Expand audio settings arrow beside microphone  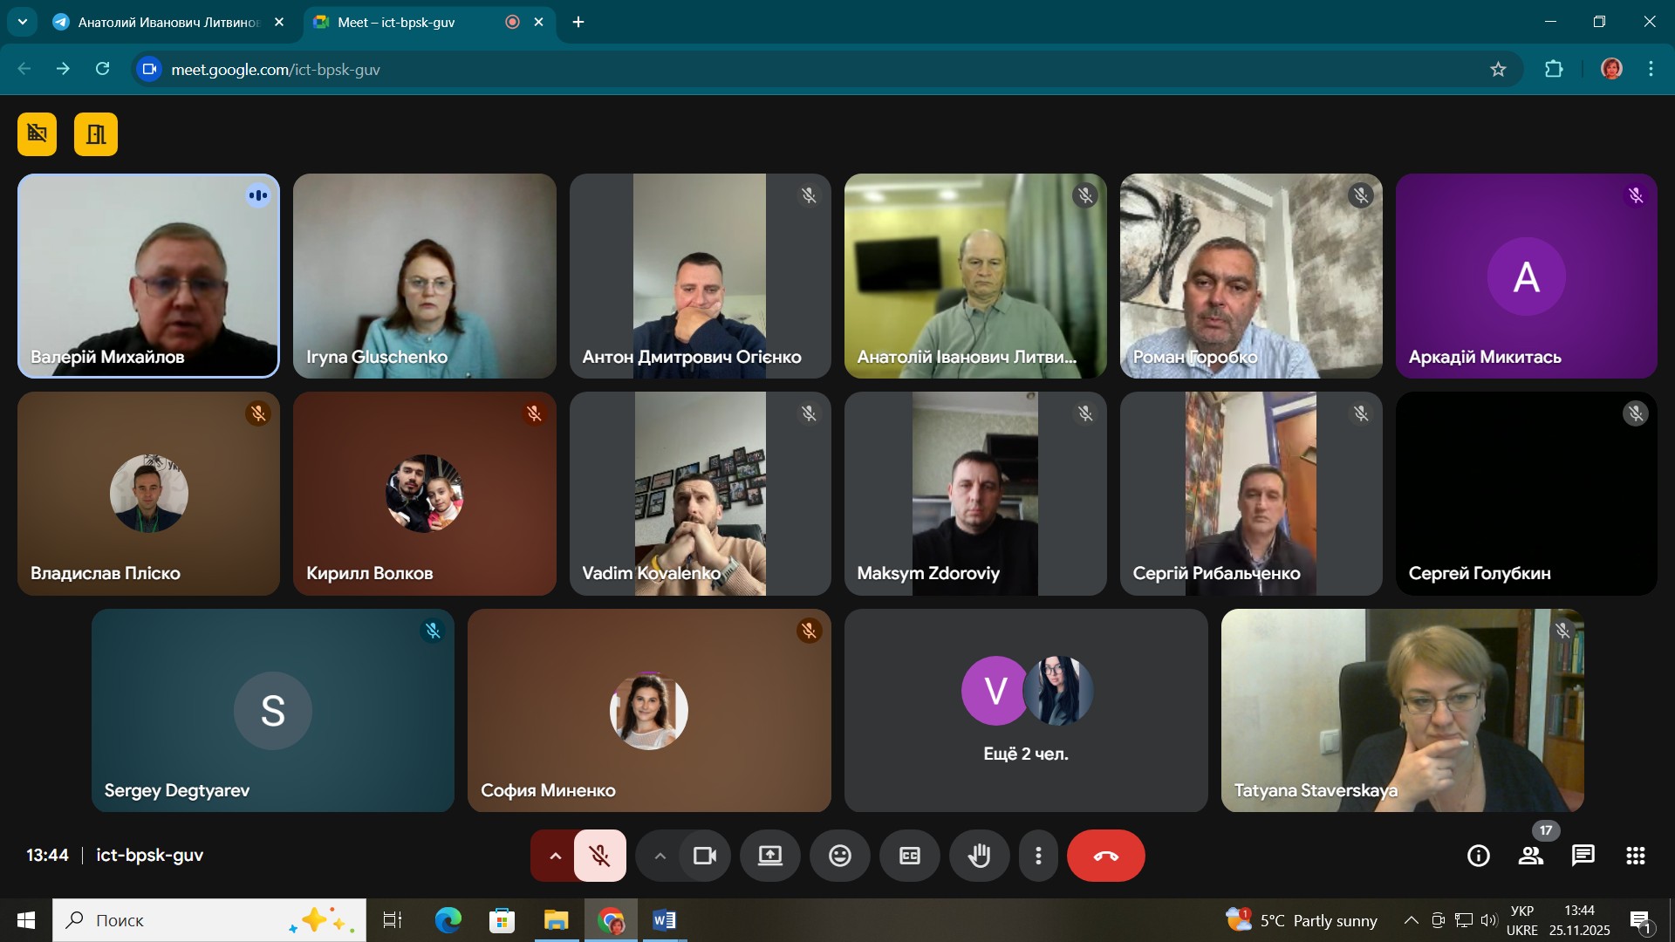pyautogui.click(x=554, y=856)
